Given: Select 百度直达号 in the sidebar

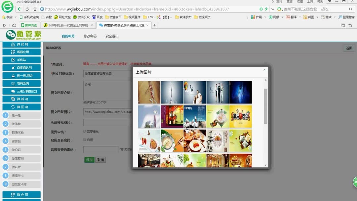Looking at the screenshot, I should point(22,67).
